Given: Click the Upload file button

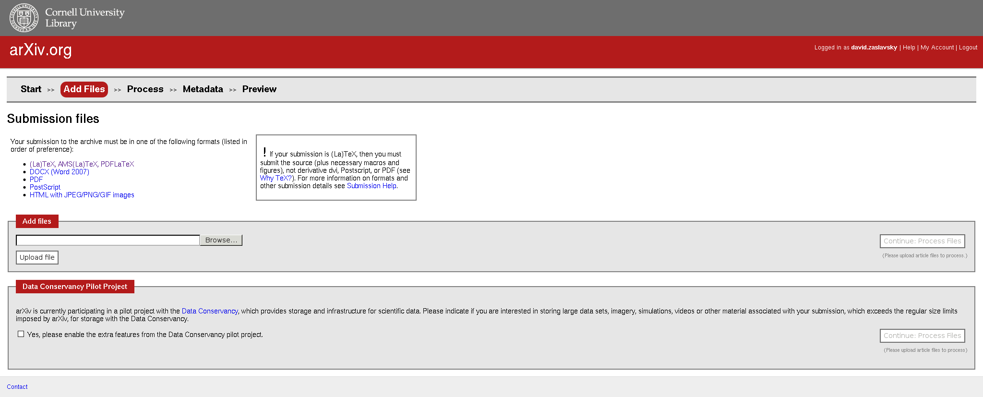Looking at the screenshot, I should point(37,257).
